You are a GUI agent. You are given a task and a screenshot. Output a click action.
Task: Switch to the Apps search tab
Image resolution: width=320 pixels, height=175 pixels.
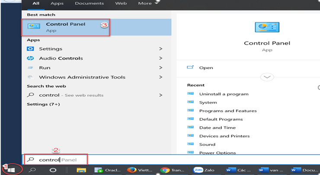57,3
